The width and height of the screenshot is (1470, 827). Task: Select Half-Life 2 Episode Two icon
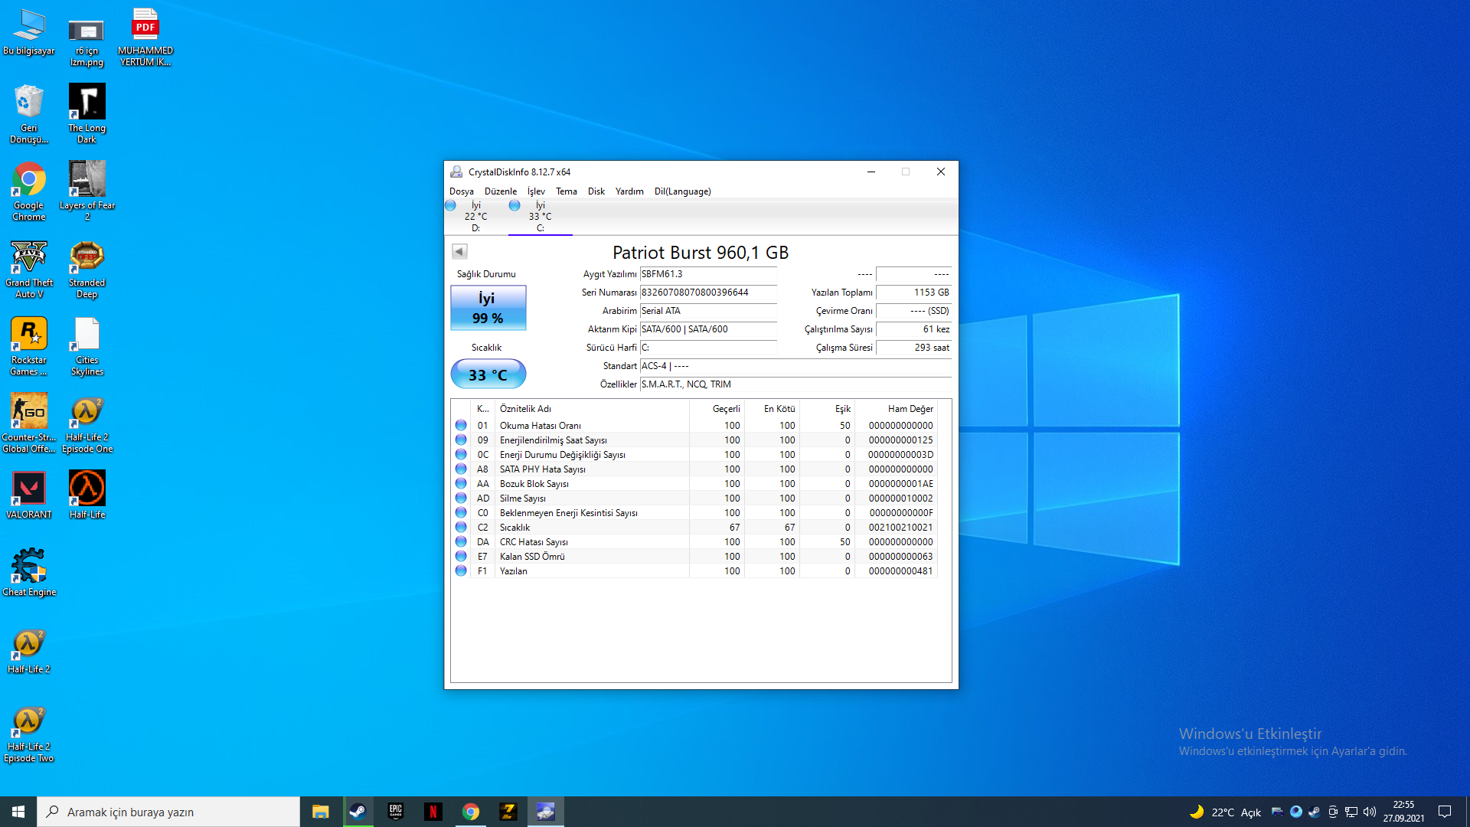point(29,735)
